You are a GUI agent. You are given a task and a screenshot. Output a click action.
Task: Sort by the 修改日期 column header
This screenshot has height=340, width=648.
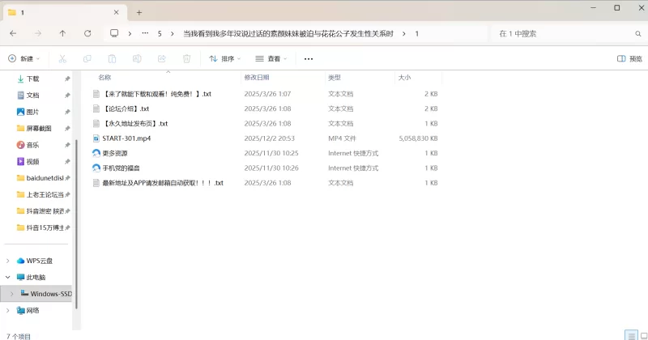tap(257, 77)
